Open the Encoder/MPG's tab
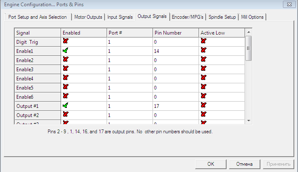 point(188,17)
